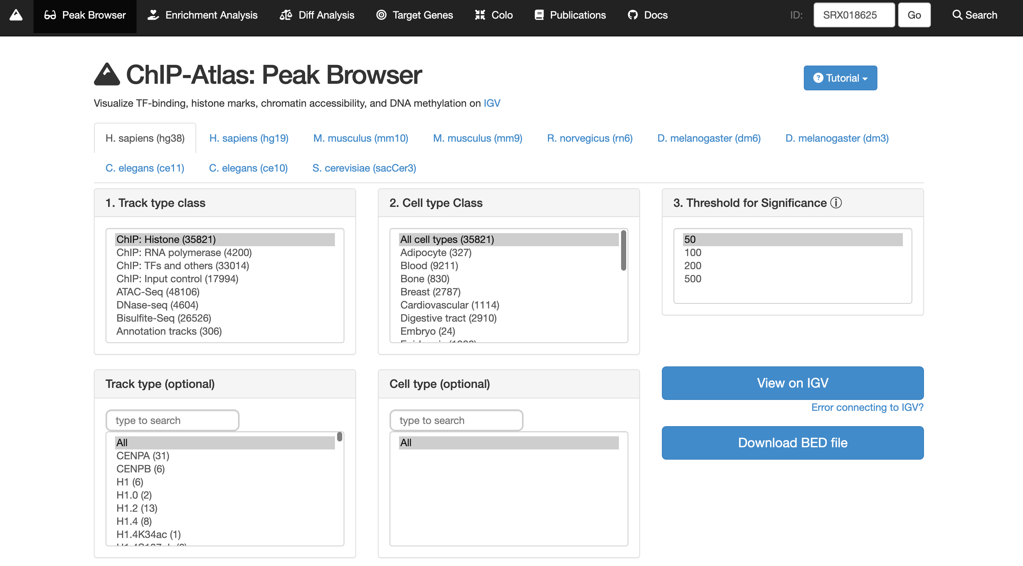Switch to R. norvegicus (rn6) tab
The height and width of the screenshot is (566, 1023).
click(590, 138)
